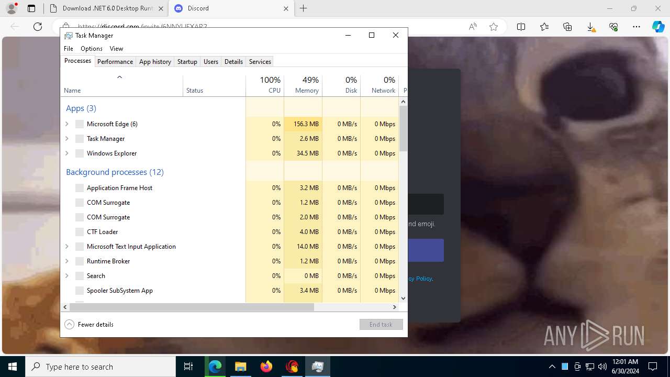The image size is (670, 377).
Task: Click the Search process icon
Action: tap(80, 276)
